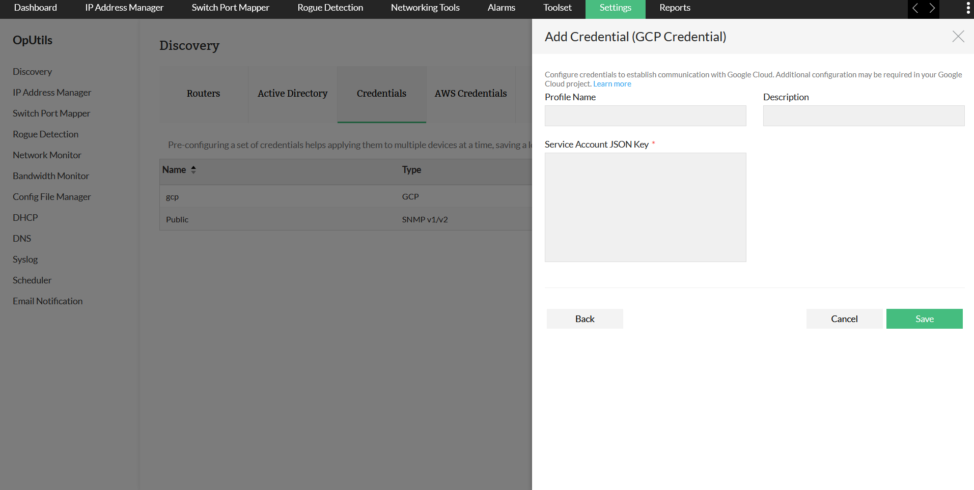Open Network Monitor in the sidebar
Image resolution: width=974 pixels, height=490 pixels.
click(47, 155)
